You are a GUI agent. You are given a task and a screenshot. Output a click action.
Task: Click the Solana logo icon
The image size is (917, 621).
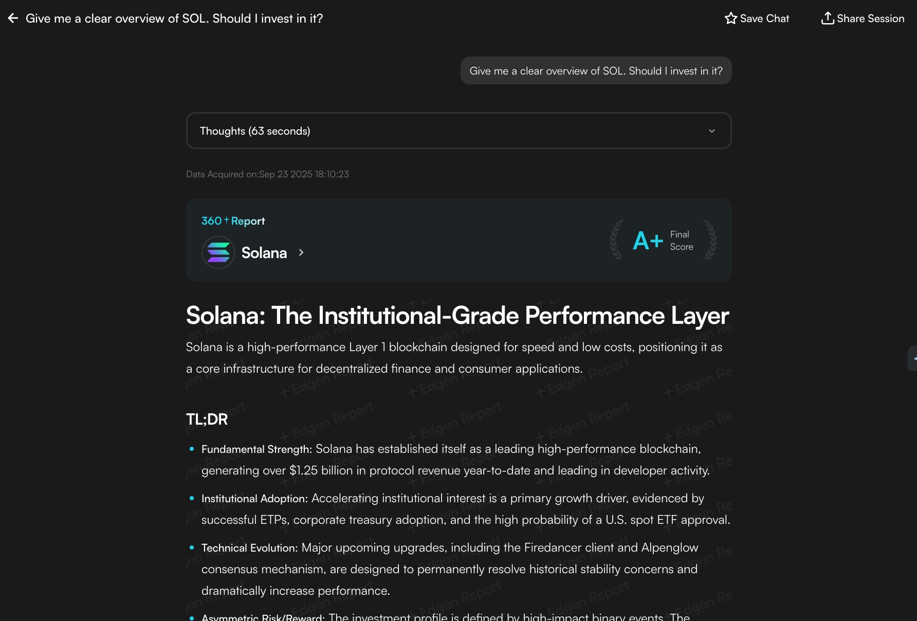[218, 252]
